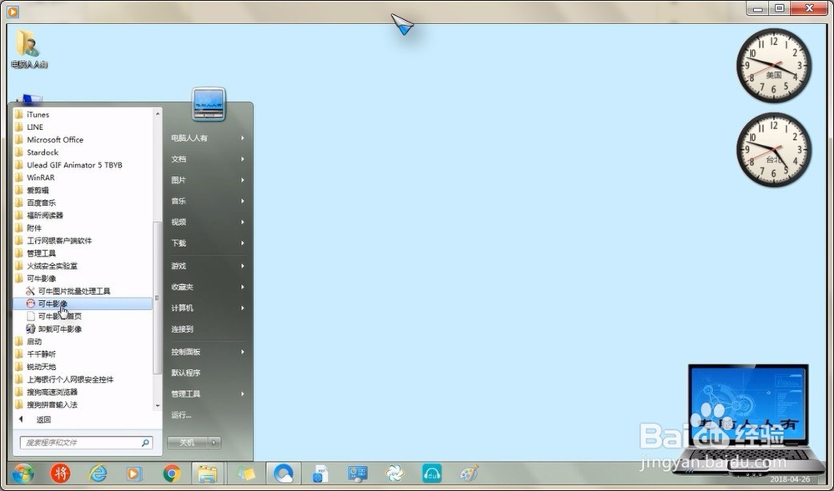Open the blue Q browser taskbar icon
The image size is (834, 491).
(x=284, y=473)
